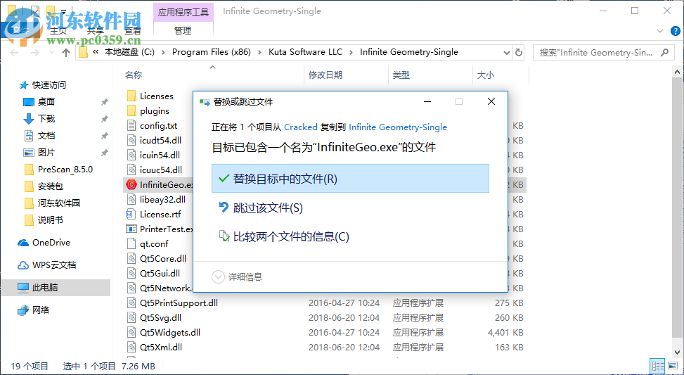Click the Qt5Network.dll file icon
Screen dimensions: 684x375
pyautogui.click(x=131, y=288)
